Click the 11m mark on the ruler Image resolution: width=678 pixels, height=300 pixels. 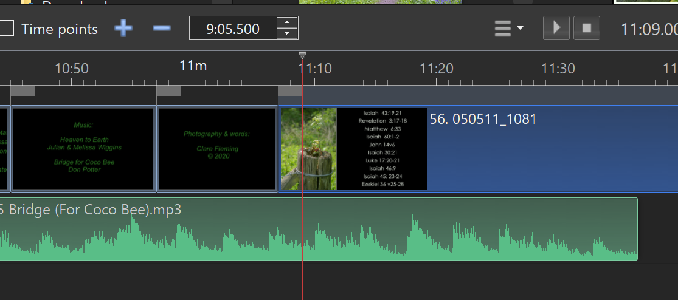point(193,66)
